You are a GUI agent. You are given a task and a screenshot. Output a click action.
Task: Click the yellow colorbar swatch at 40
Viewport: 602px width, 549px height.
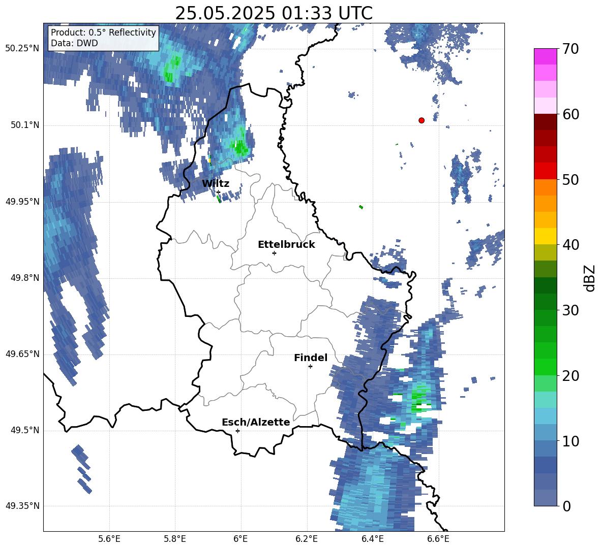coord(545,236)
